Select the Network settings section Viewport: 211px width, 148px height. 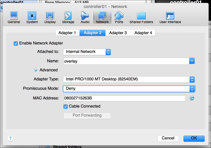click(102, 18)
